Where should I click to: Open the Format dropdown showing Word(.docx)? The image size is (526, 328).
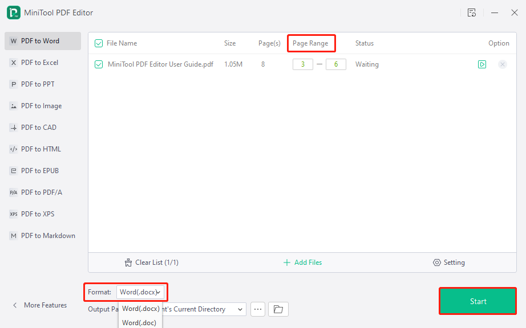coord(140,292)
